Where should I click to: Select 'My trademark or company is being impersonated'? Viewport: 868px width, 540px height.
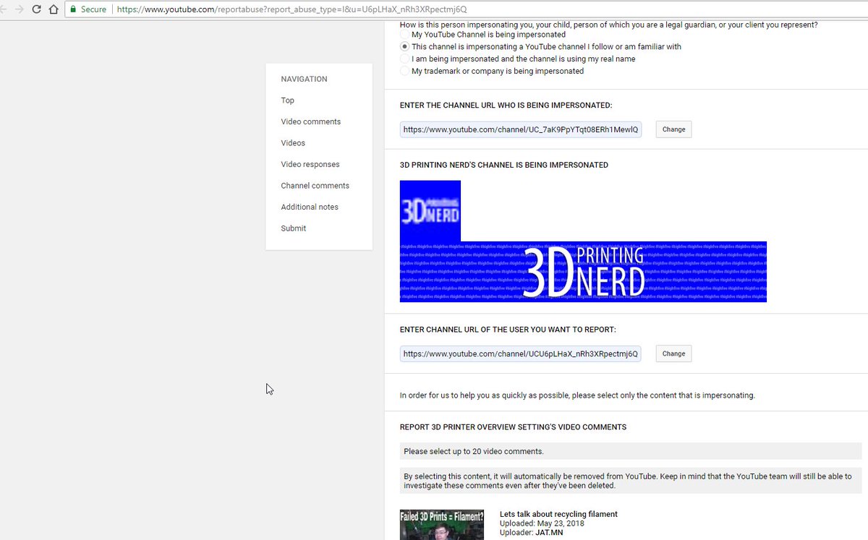pyautogui.click(x=405, y=71)
